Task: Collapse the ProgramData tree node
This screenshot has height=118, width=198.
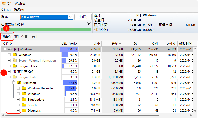Action: tap(9, 77)
